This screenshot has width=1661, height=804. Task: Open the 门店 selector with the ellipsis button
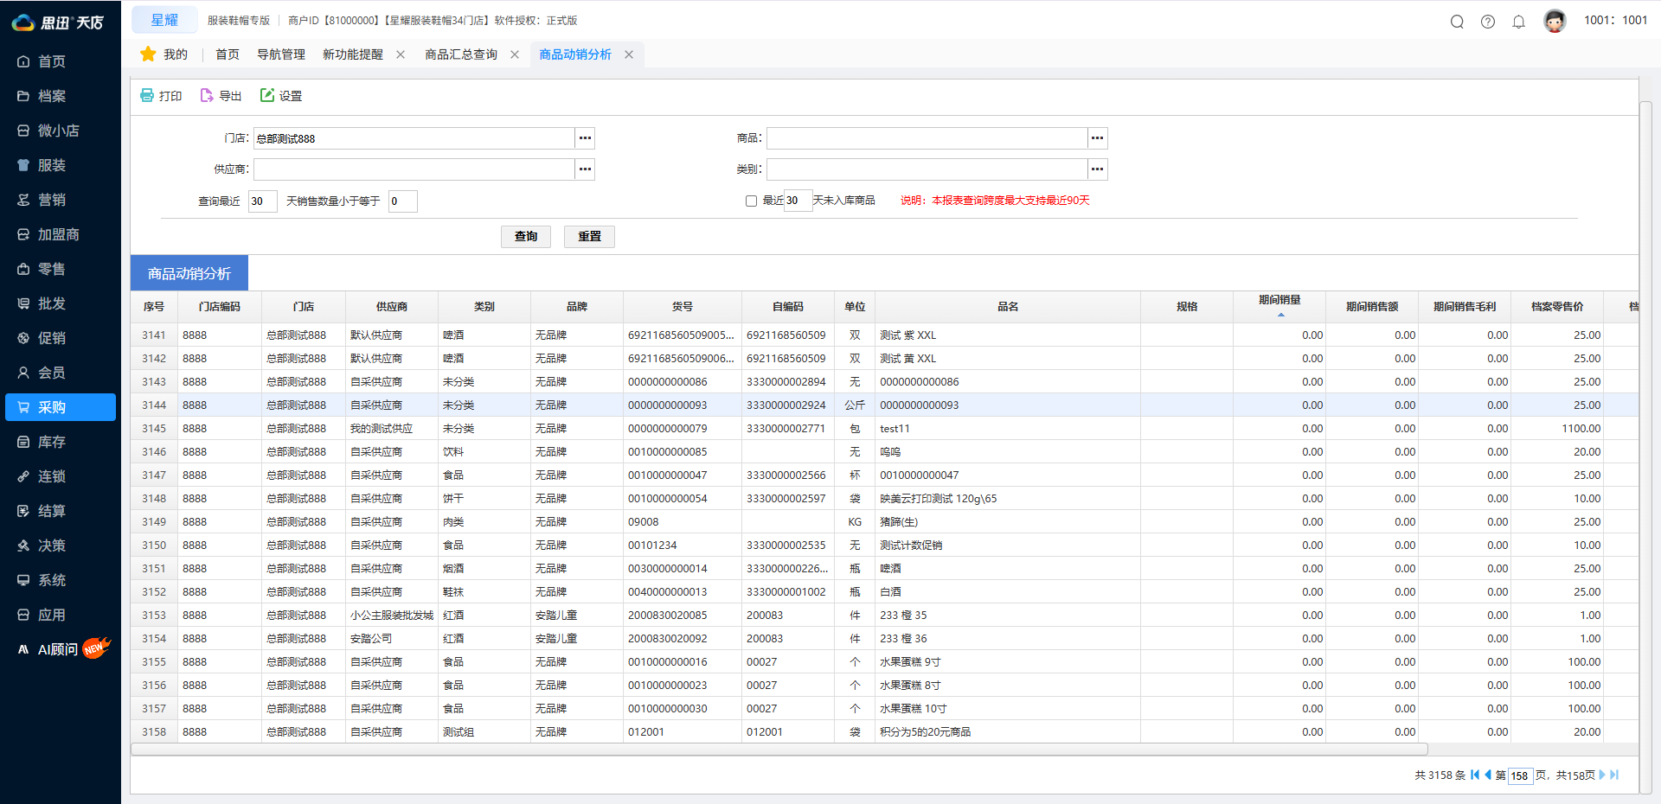[585, 137]
